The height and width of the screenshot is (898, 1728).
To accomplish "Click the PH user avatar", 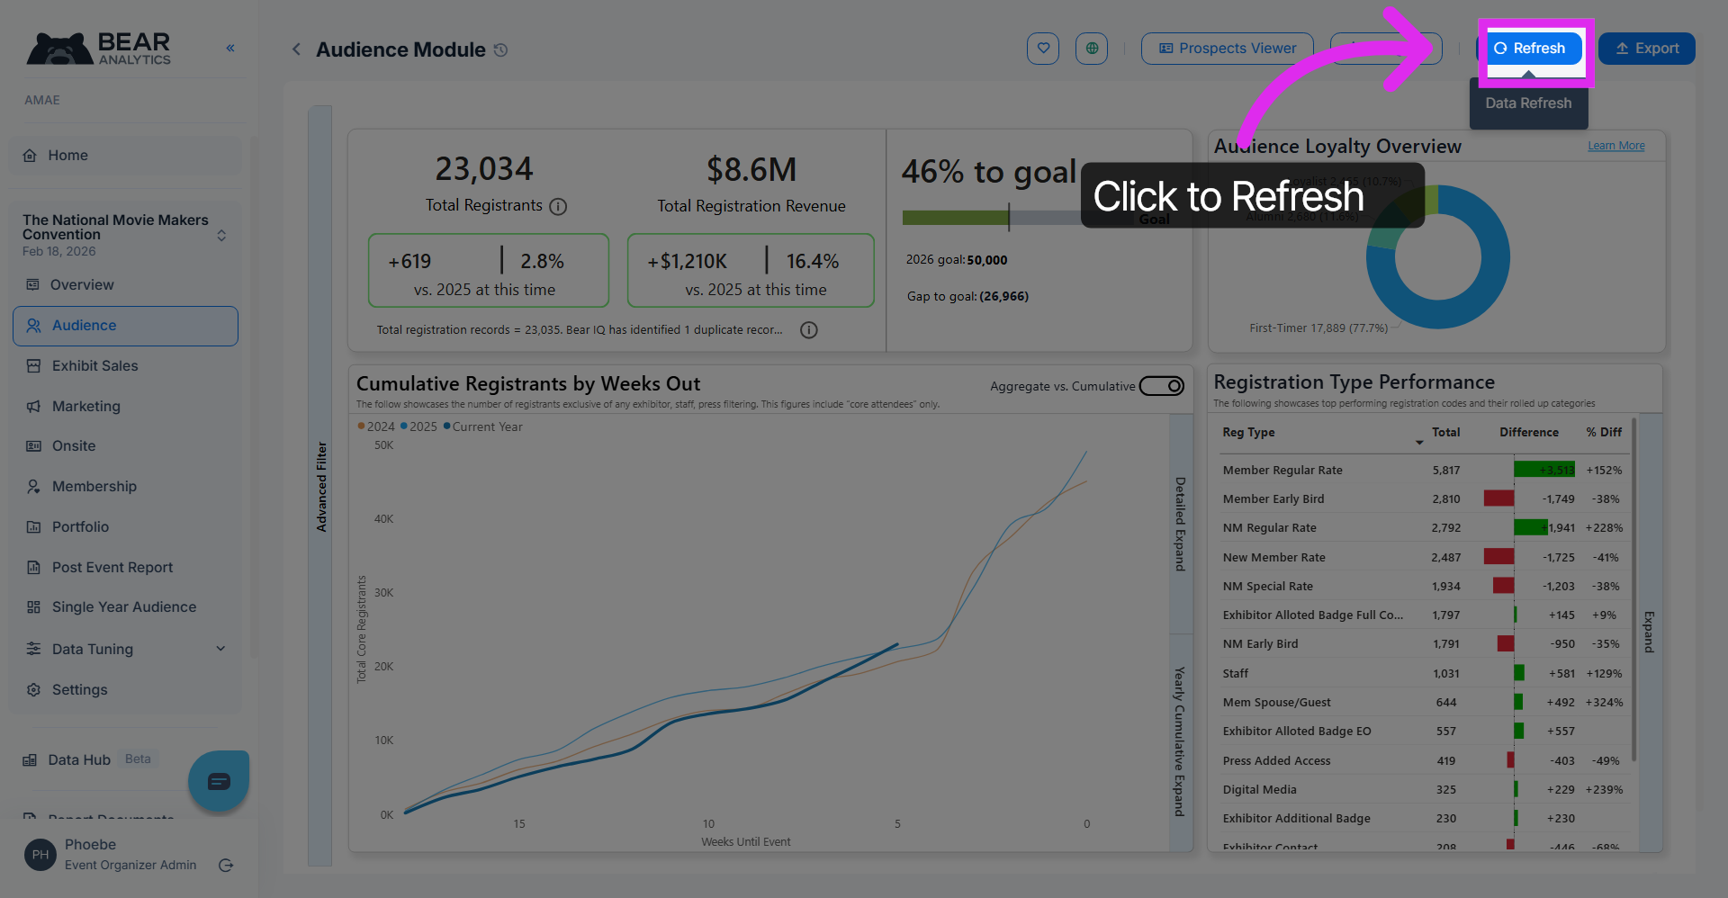I will click(x=40, y=855).
